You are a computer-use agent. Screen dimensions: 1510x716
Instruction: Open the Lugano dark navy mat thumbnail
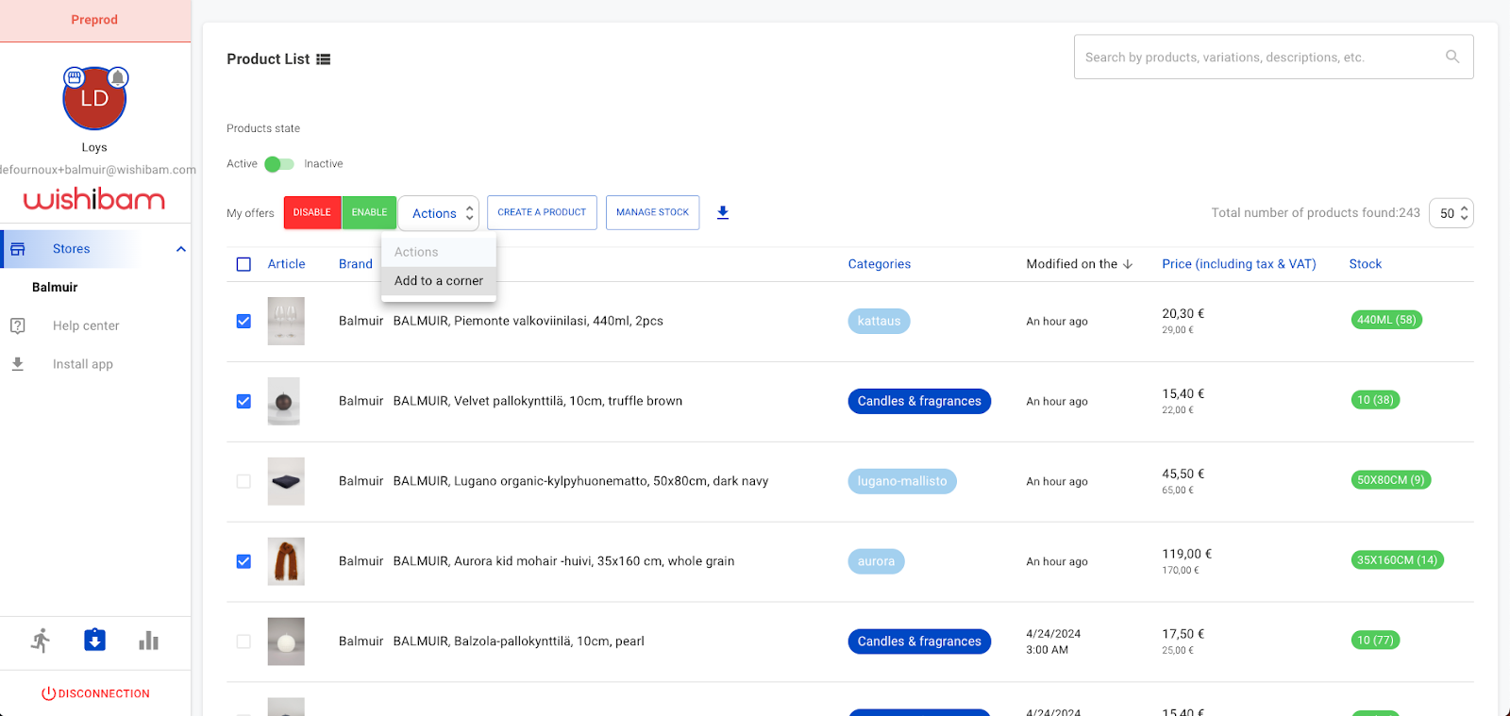point(286,481)
